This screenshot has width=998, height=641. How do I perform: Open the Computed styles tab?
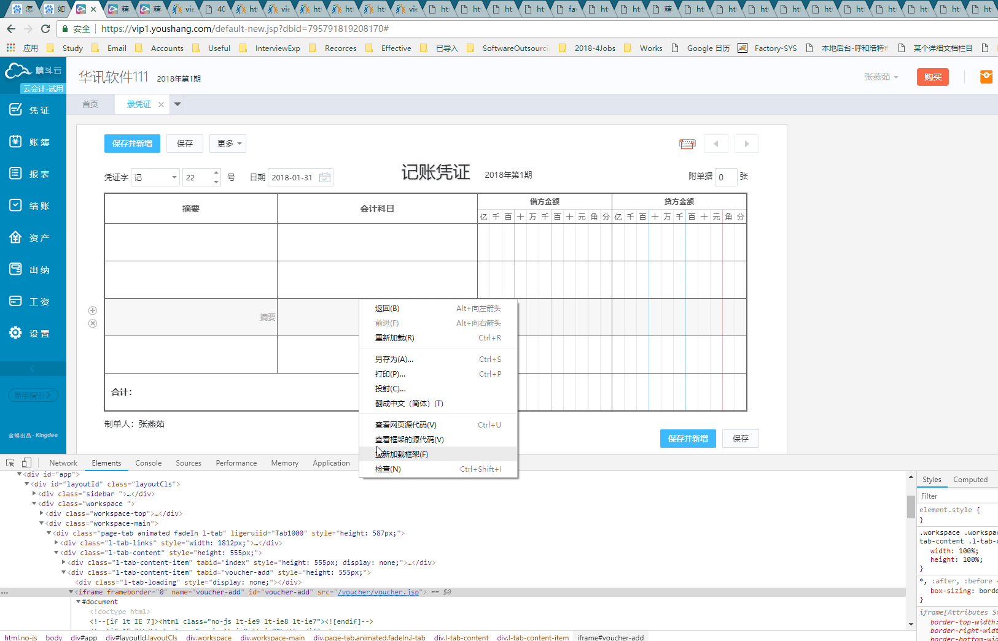(x=970, y=480)
